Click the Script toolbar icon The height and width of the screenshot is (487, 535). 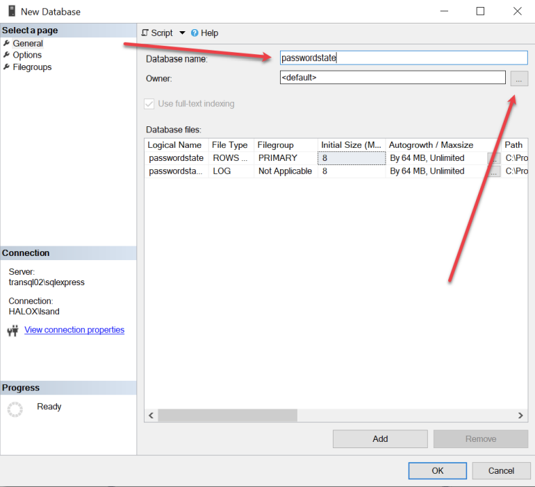[145, 33]
